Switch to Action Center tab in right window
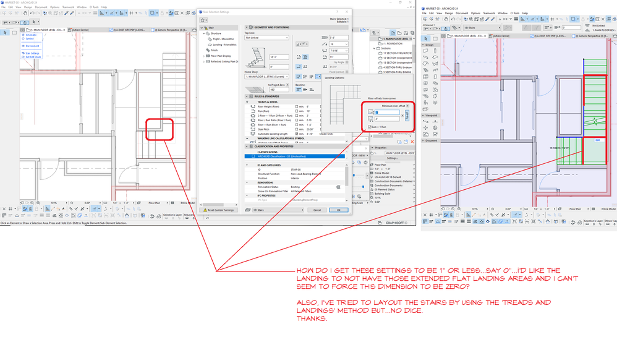This screenshot has width=617, height=350. pos(501,36)
